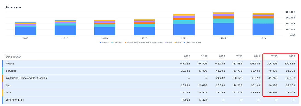Click the iPad legend entry
301x106 pixels.
178,43
